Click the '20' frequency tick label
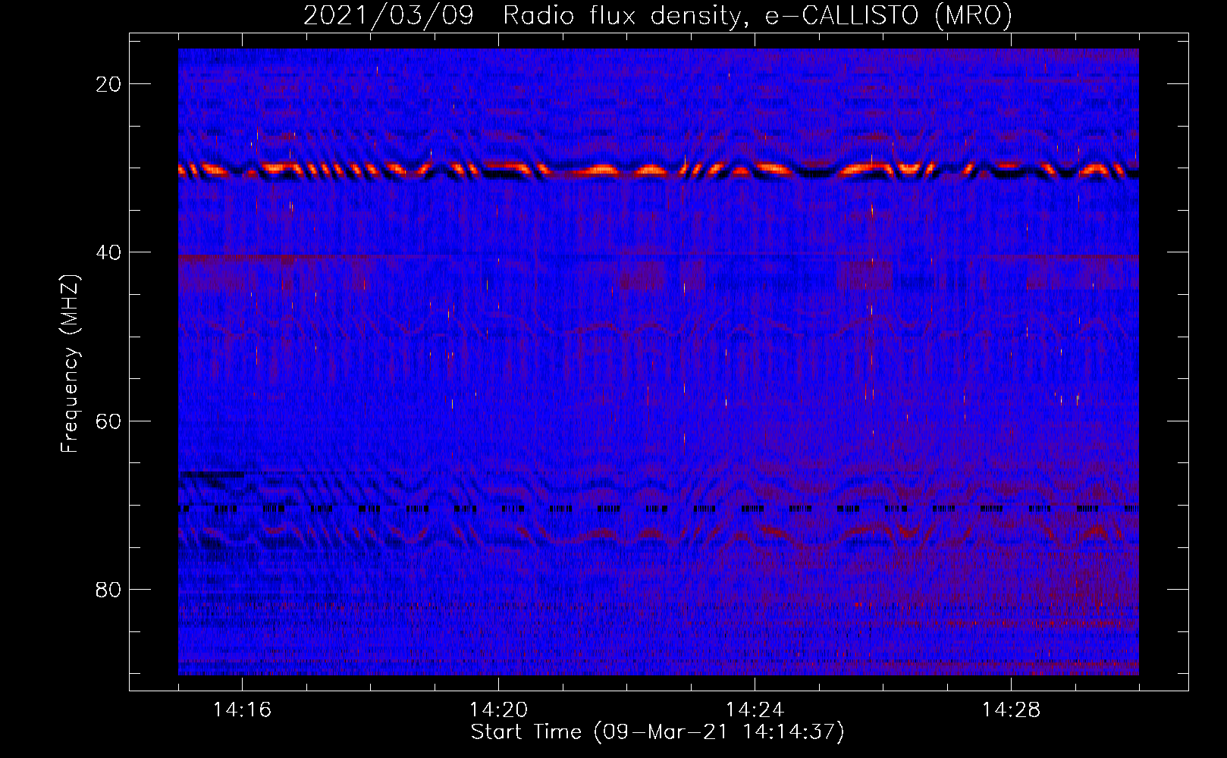The width and height of the screenshot is (1227, 758). coord(109,84)
